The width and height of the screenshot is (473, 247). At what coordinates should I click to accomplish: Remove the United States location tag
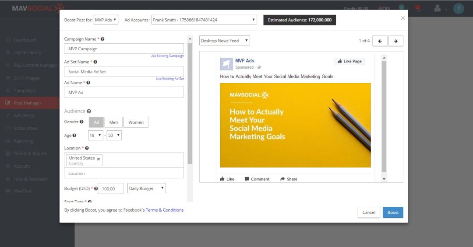99,159
